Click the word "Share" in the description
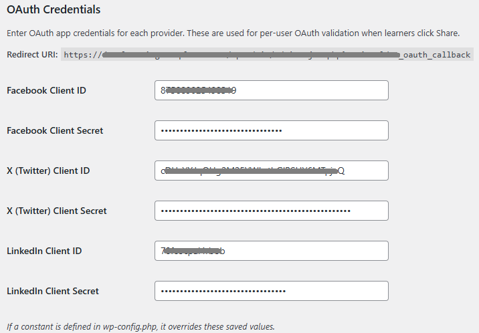The height and width of the screenshot is (333, 479). pos(446,33)
